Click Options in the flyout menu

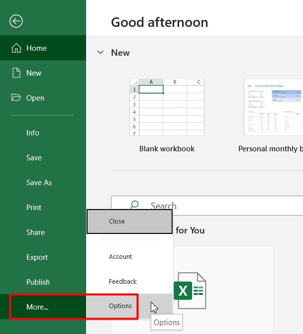point(130,306)
